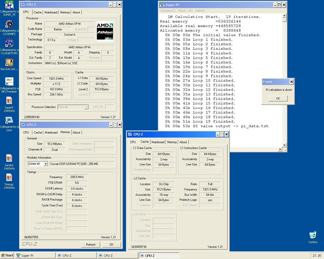The width and height of the screenshot is (324, 259).
Task: Click the Code Name Barton field
Action: [58, 29]
